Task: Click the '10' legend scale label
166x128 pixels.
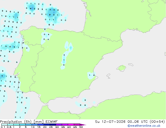Action: click(x=33, y=127)
